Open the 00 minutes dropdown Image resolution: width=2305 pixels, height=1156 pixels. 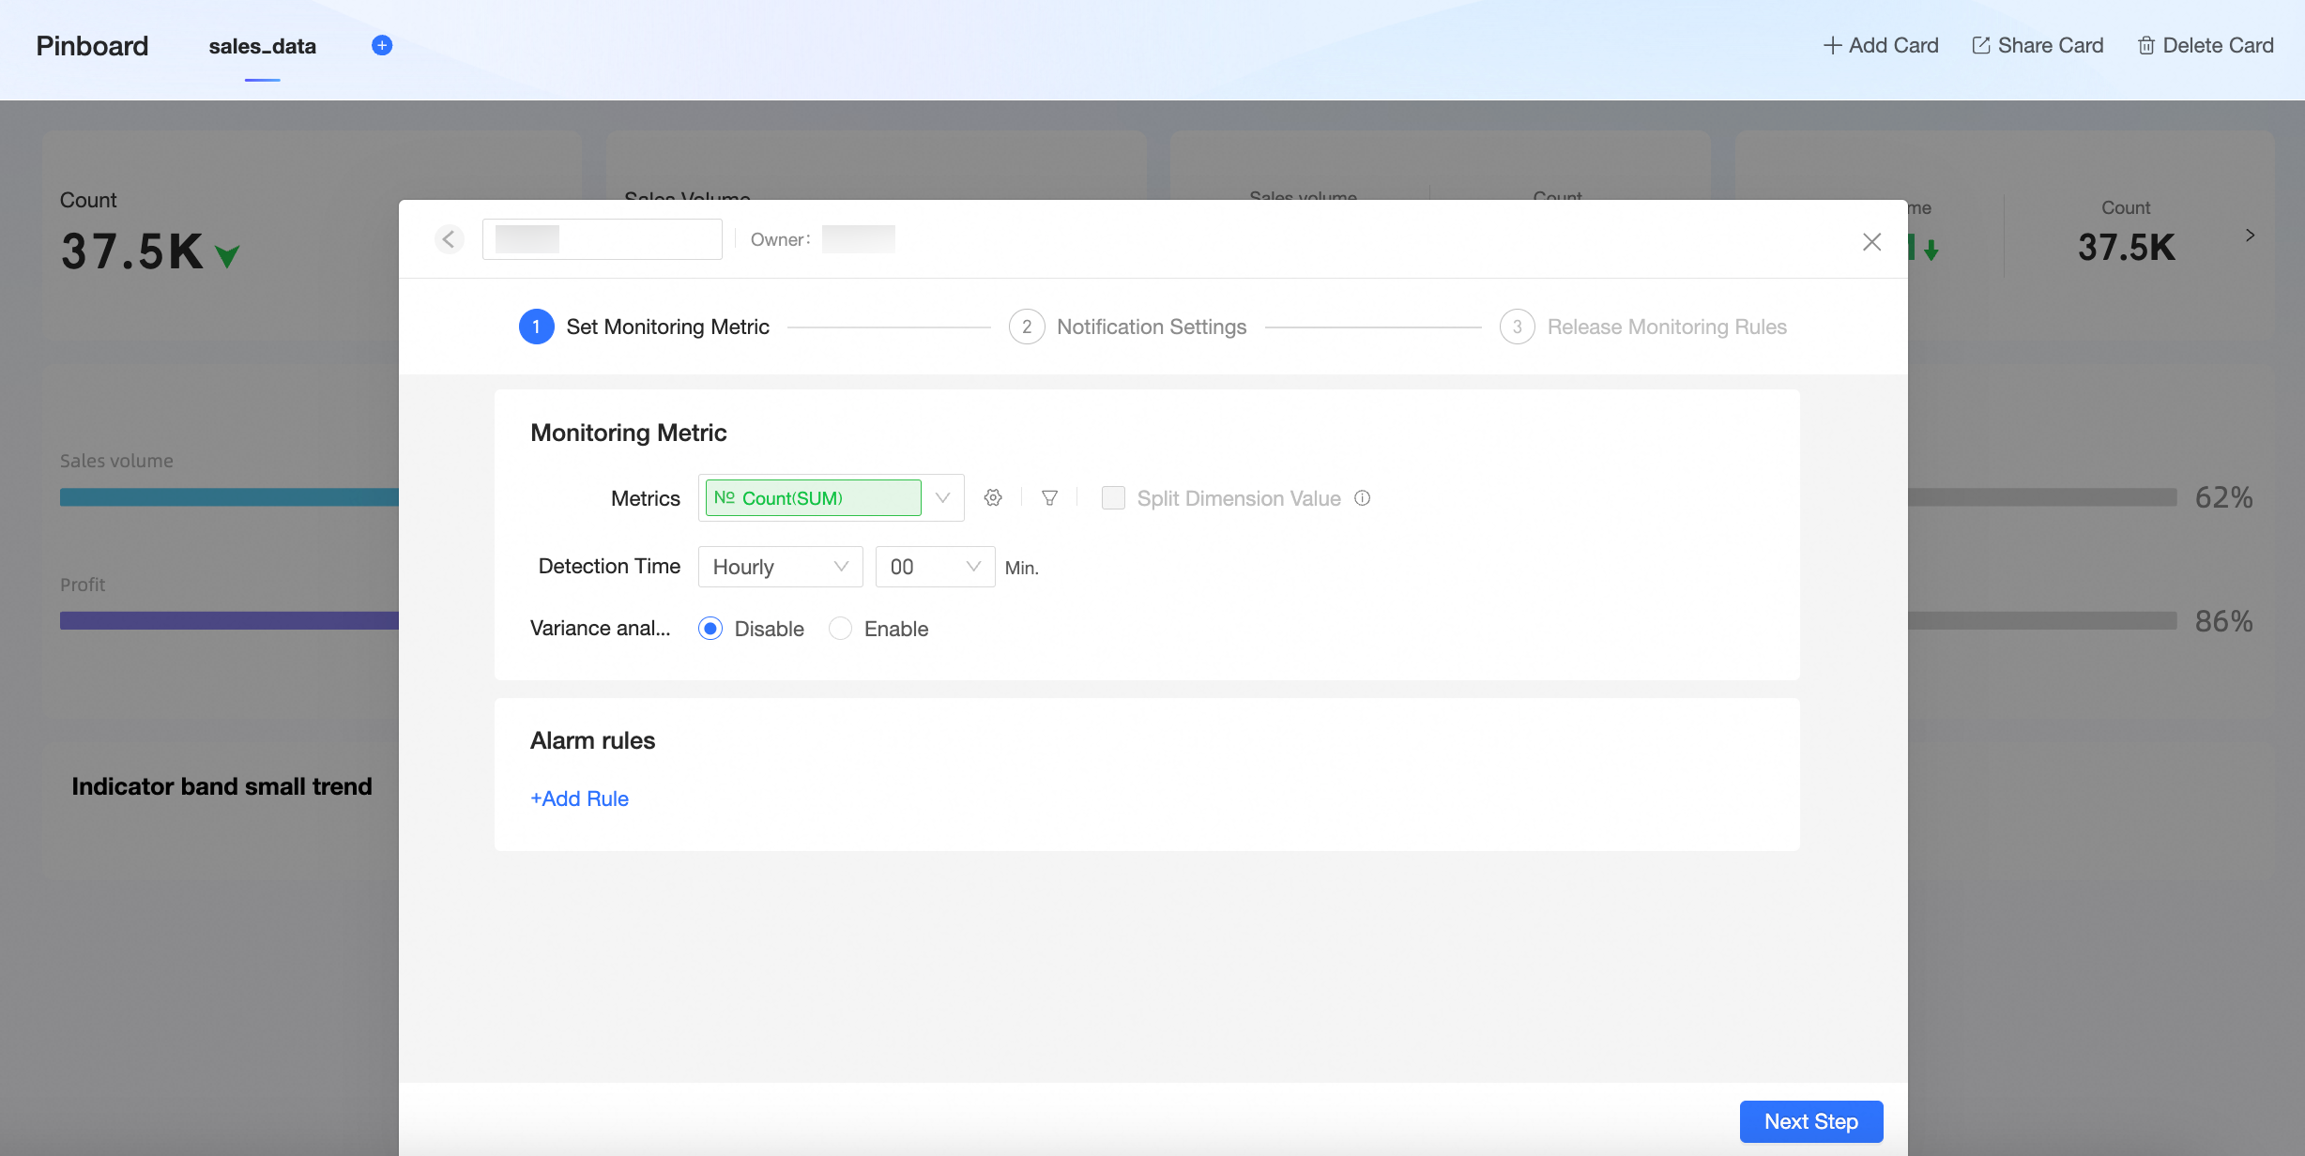pos(935,567)
